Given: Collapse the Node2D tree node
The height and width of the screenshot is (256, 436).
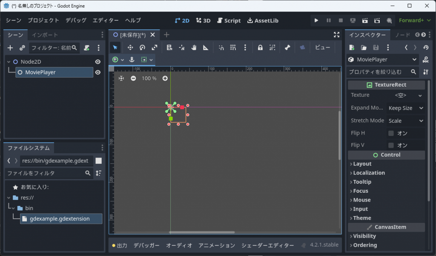Looking at the screenshot, I should (x=9, y=62).
